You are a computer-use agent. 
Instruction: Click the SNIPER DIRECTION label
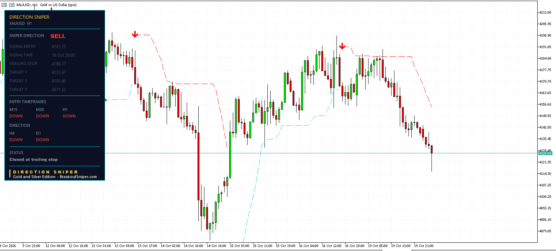[27, 36]
